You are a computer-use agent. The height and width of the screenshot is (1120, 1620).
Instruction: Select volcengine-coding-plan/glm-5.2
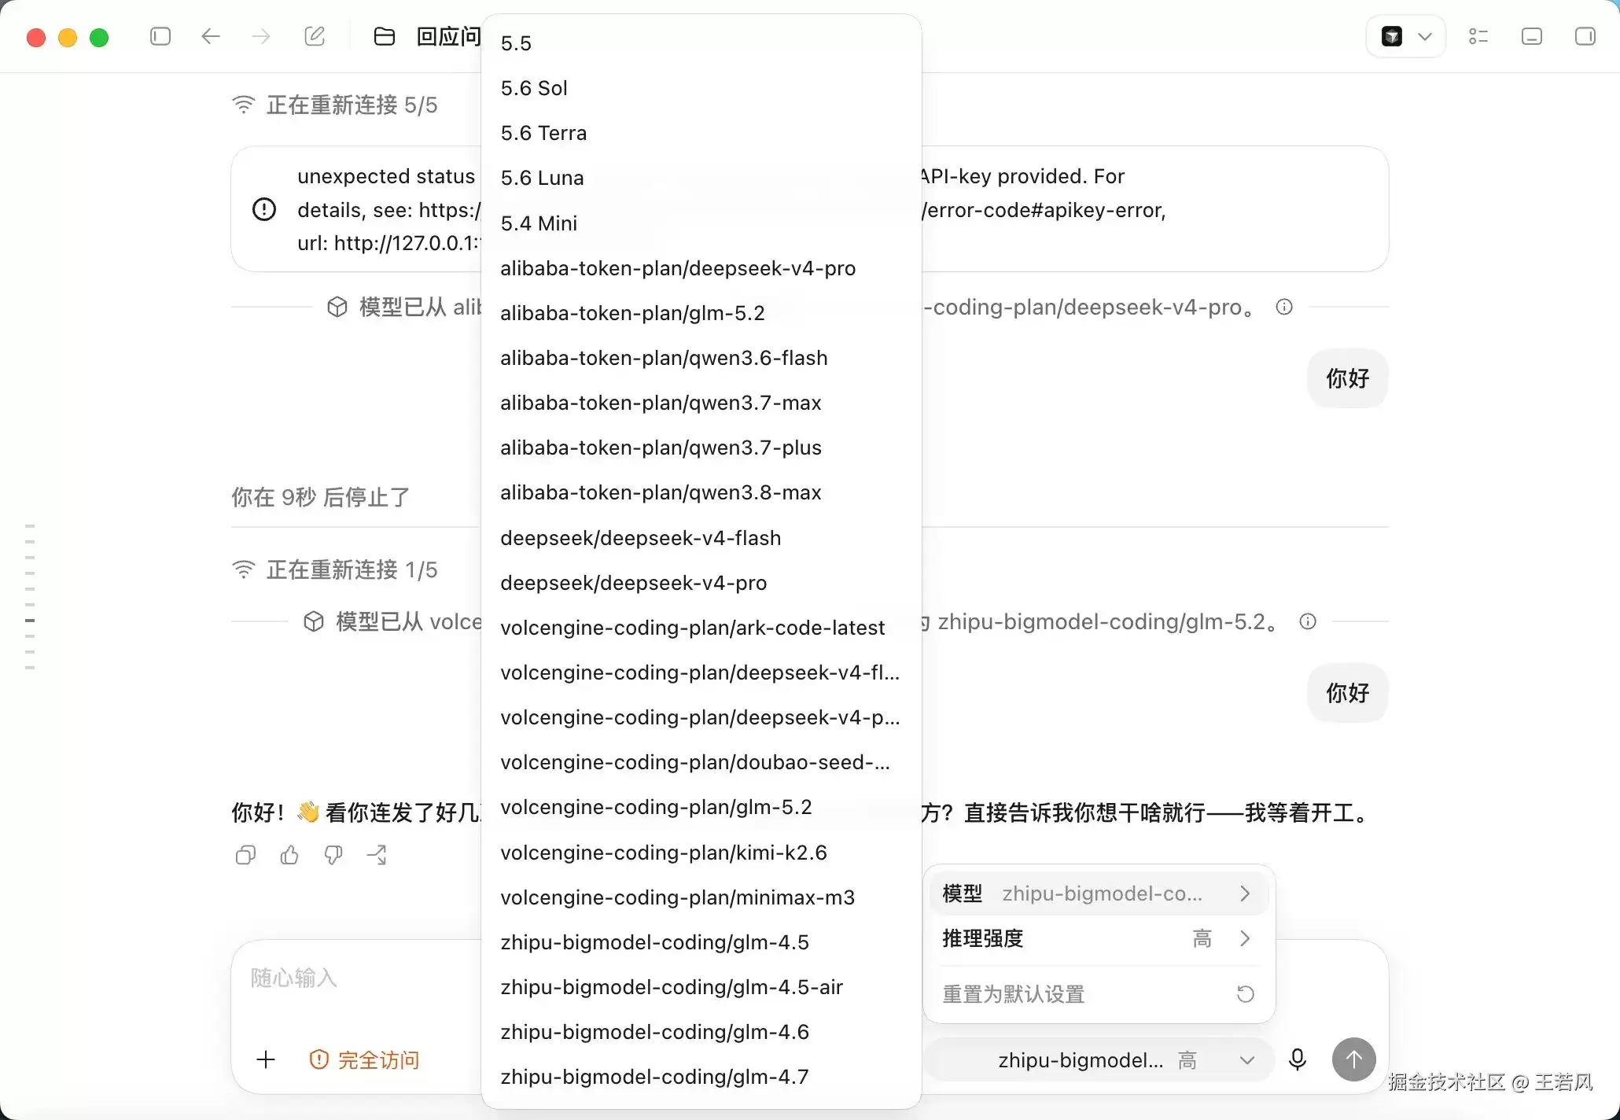click(701, 807)
